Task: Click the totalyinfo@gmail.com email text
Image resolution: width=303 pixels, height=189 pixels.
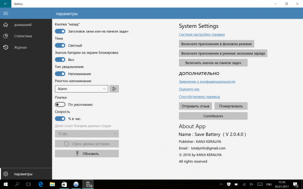Action: [x=208, y=148]
